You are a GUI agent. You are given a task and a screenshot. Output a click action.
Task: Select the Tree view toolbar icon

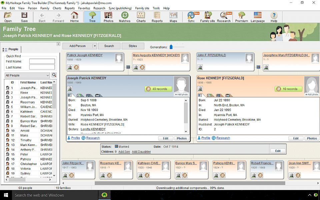pos(92,17)
